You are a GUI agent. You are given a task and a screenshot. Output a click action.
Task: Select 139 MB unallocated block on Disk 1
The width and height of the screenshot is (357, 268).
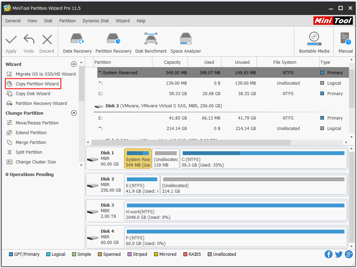pyautogui.click(x=166, y=159)
